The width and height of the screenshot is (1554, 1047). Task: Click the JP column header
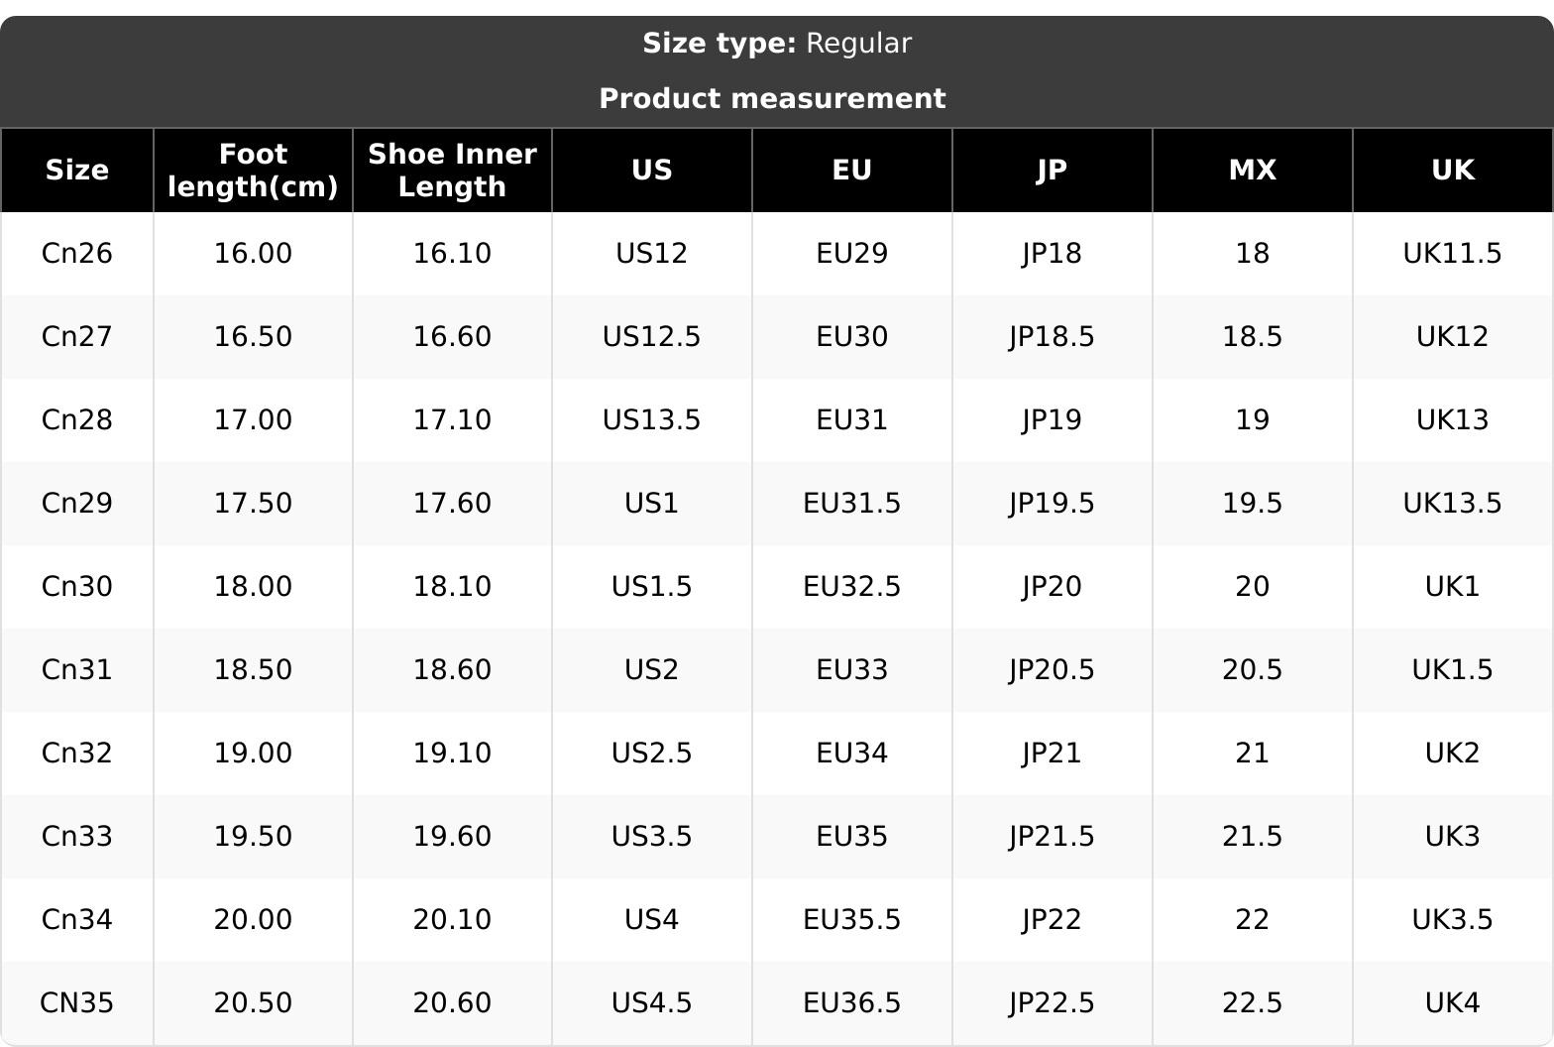click(1053, 171)
